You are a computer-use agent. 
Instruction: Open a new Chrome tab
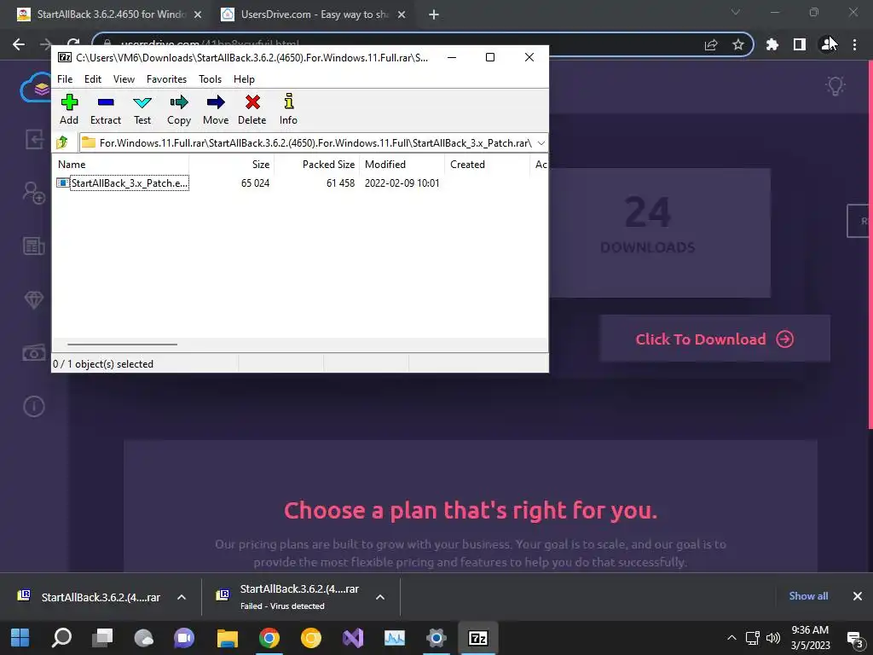pos(434,15)
